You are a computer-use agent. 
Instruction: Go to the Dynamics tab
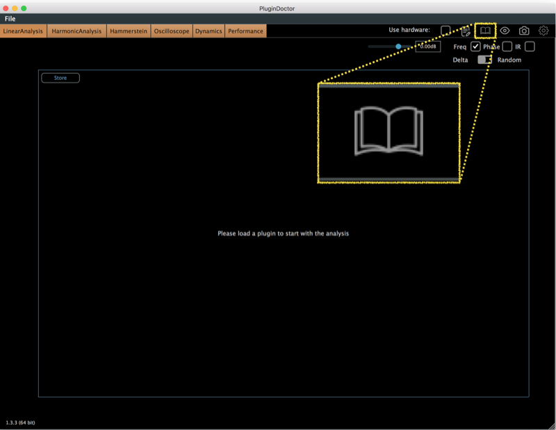coord(208,31)
